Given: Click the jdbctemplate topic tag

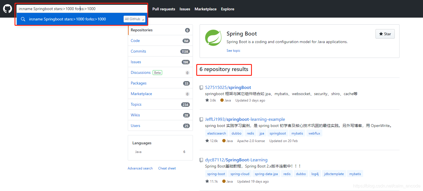Looking at the screenshot, I should [334, 174].
